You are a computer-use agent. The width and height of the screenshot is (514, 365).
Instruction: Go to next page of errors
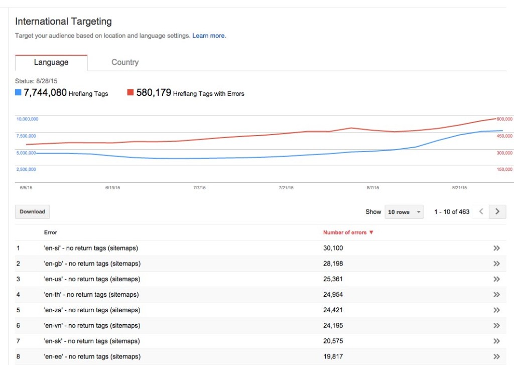click(x=497, y=211)
